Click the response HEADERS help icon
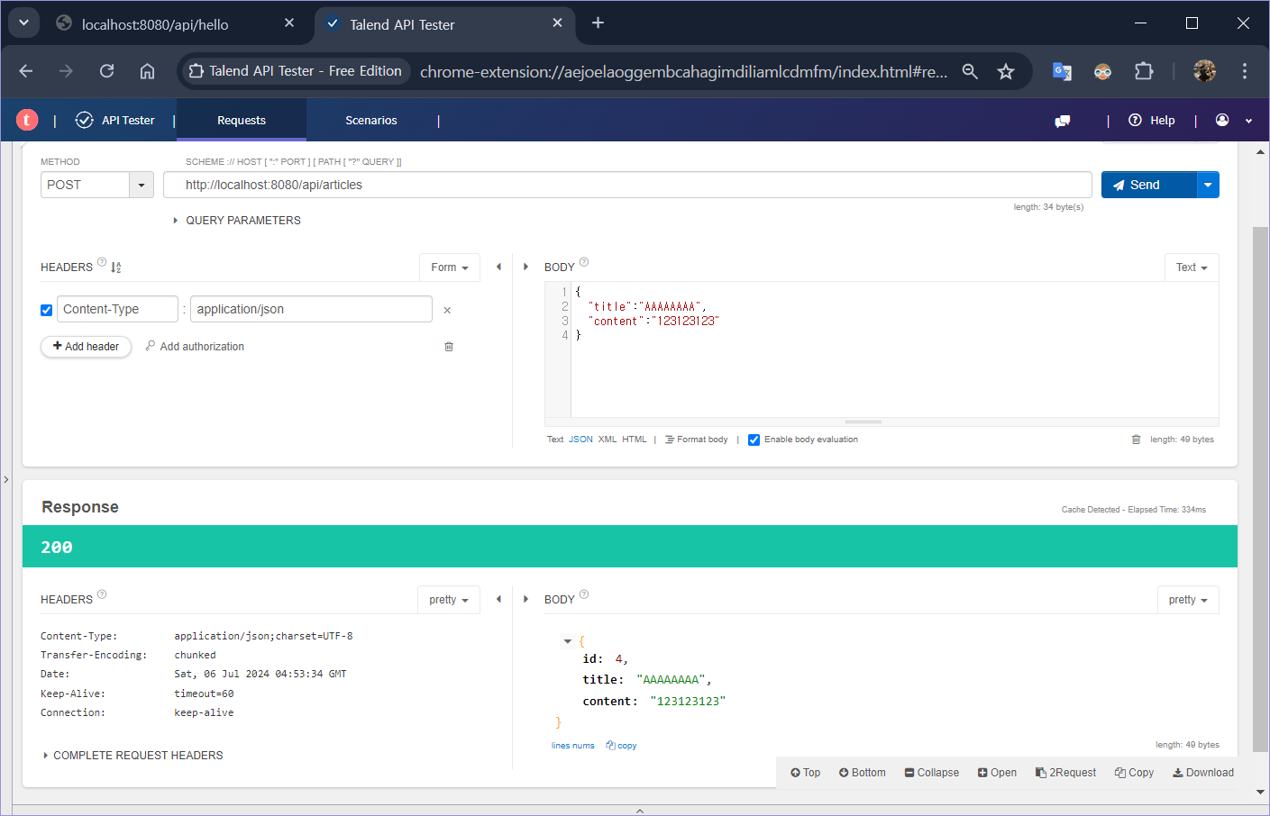Image resolution: width=1270 pixels, height=816 pixels. (x=102, y=594)
